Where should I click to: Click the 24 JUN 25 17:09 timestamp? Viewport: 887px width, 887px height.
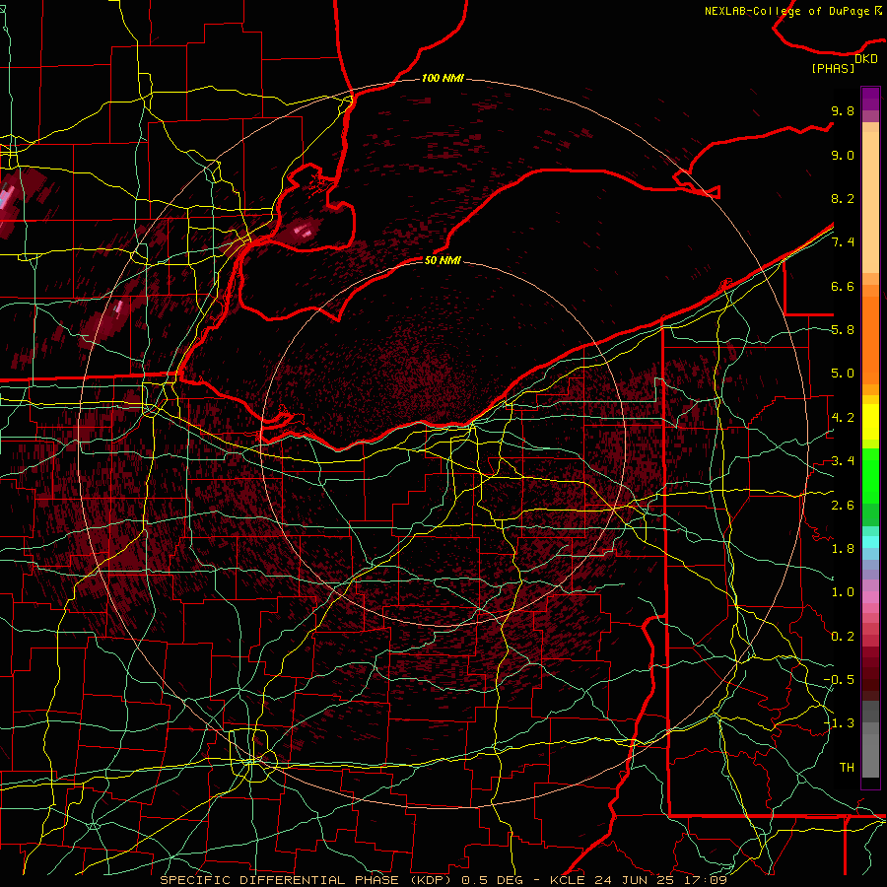660,880
